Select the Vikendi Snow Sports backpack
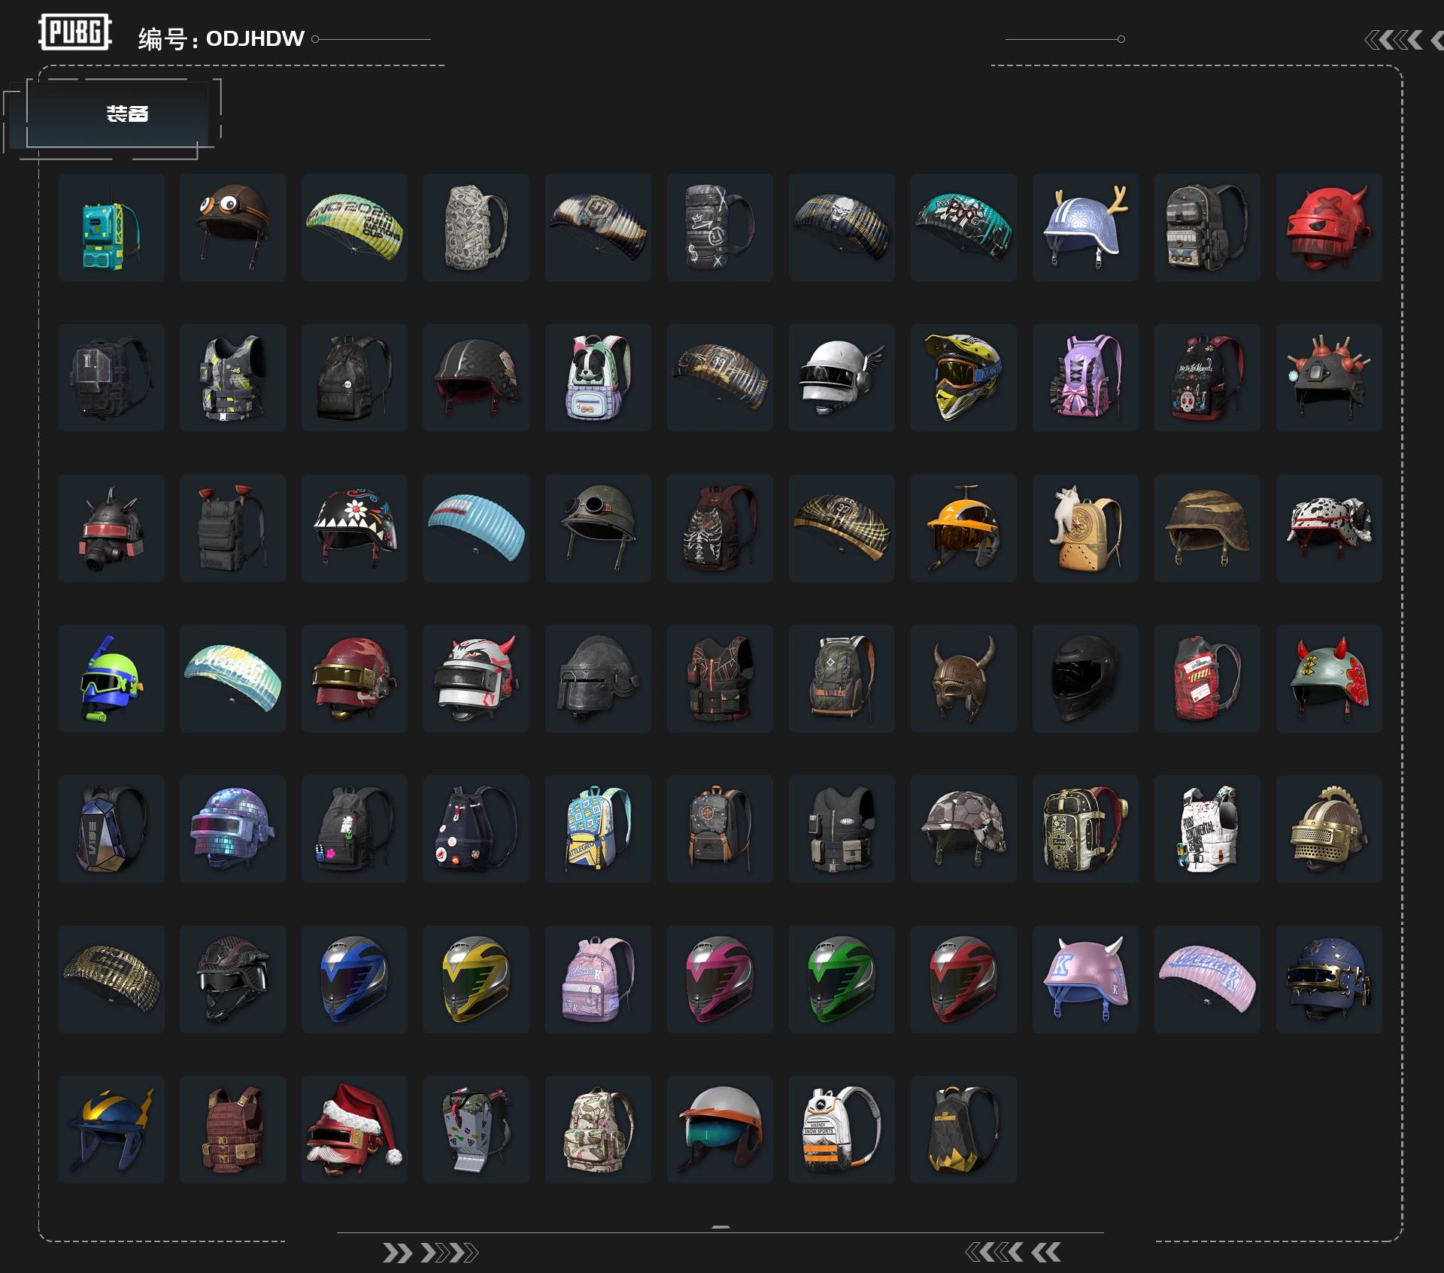This screenshot has width=1444, height=1273. point(842,1129)
